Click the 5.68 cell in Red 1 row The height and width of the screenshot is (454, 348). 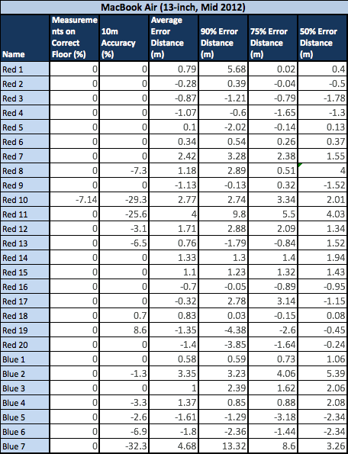(223, 69)
